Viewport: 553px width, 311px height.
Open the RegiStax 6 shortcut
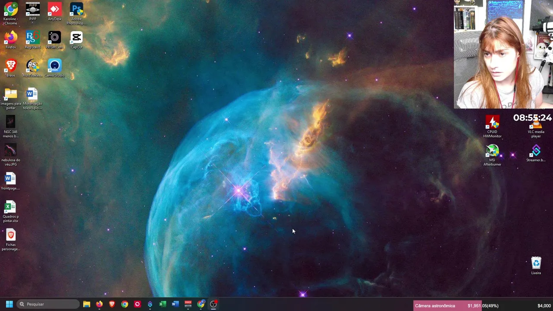click(x=32, y=40)
